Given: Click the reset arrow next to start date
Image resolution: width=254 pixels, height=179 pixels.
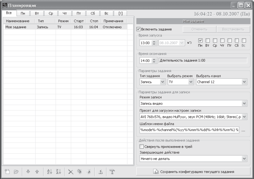Looking at the screenshot, I should (189, 43).
